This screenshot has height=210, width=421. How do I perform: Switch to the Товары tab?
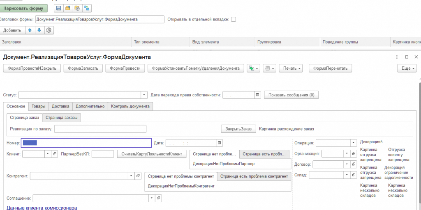coord(39,106)
